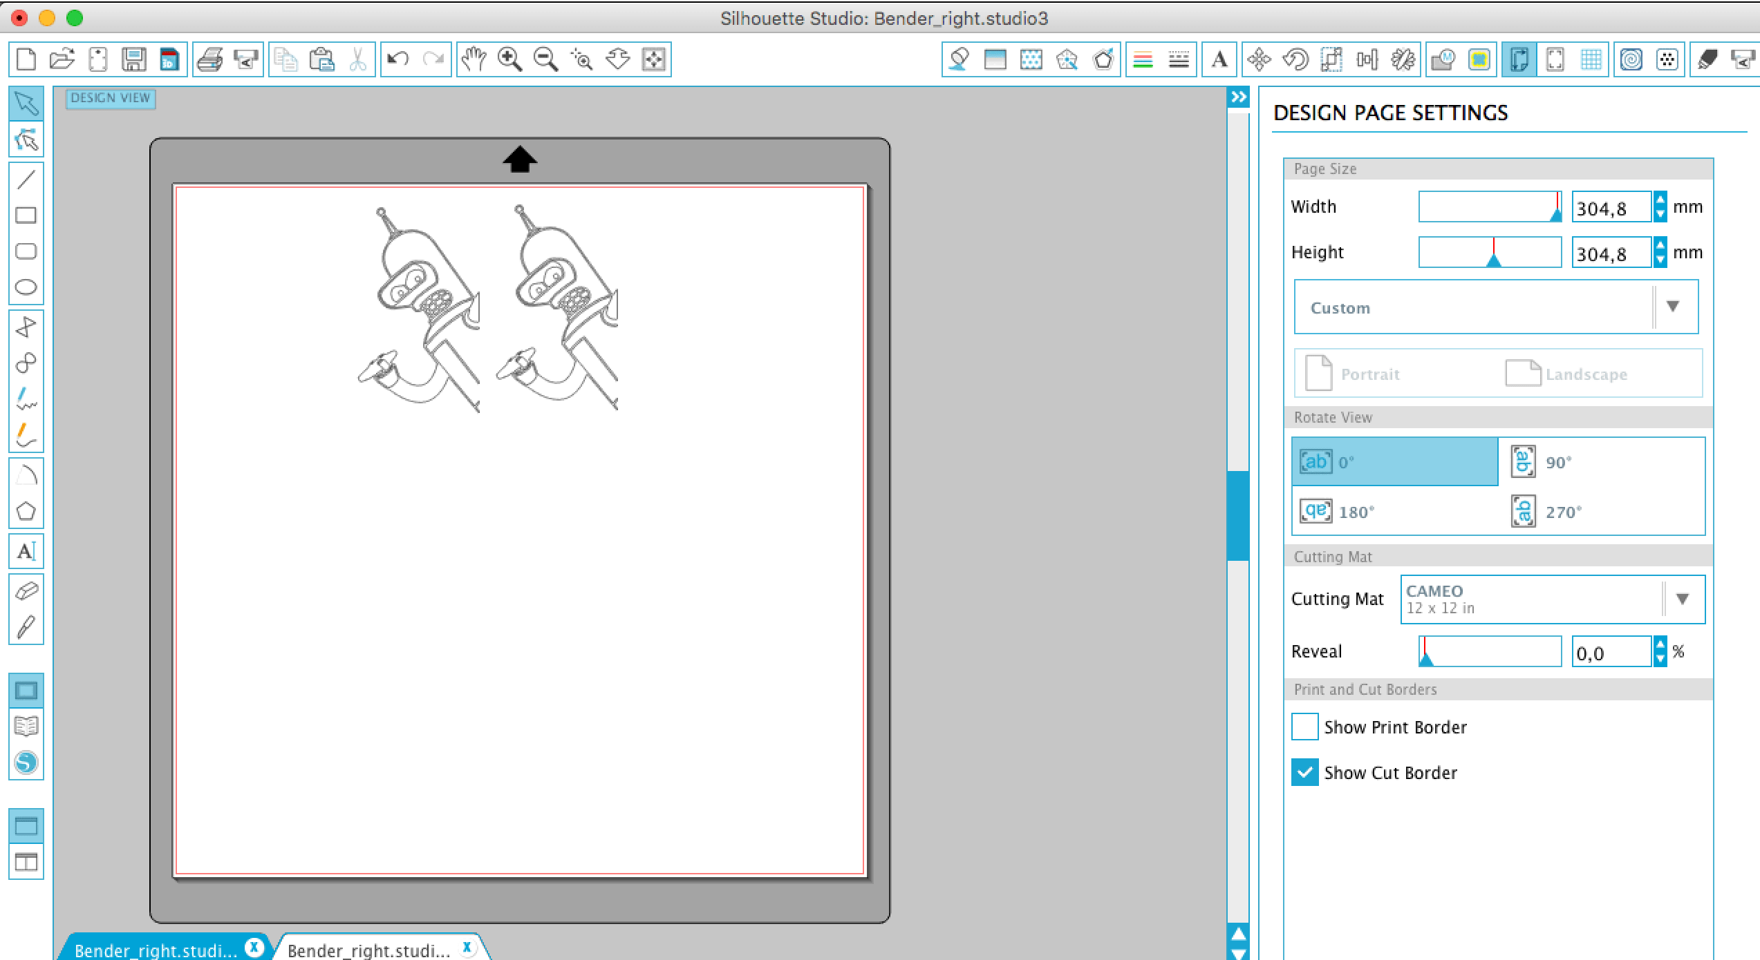Select the Draw an Arc tool
Image resolution: width=1760 pixels, height=960 pixels.
(26, 475)
